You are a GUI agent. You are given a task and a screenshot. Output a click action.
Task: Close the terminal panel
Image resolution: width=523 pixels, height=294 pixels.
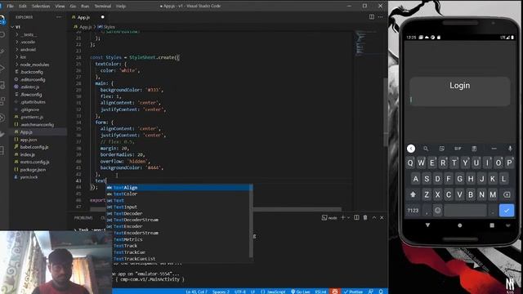pyautogui.click(x=382, y=218)
